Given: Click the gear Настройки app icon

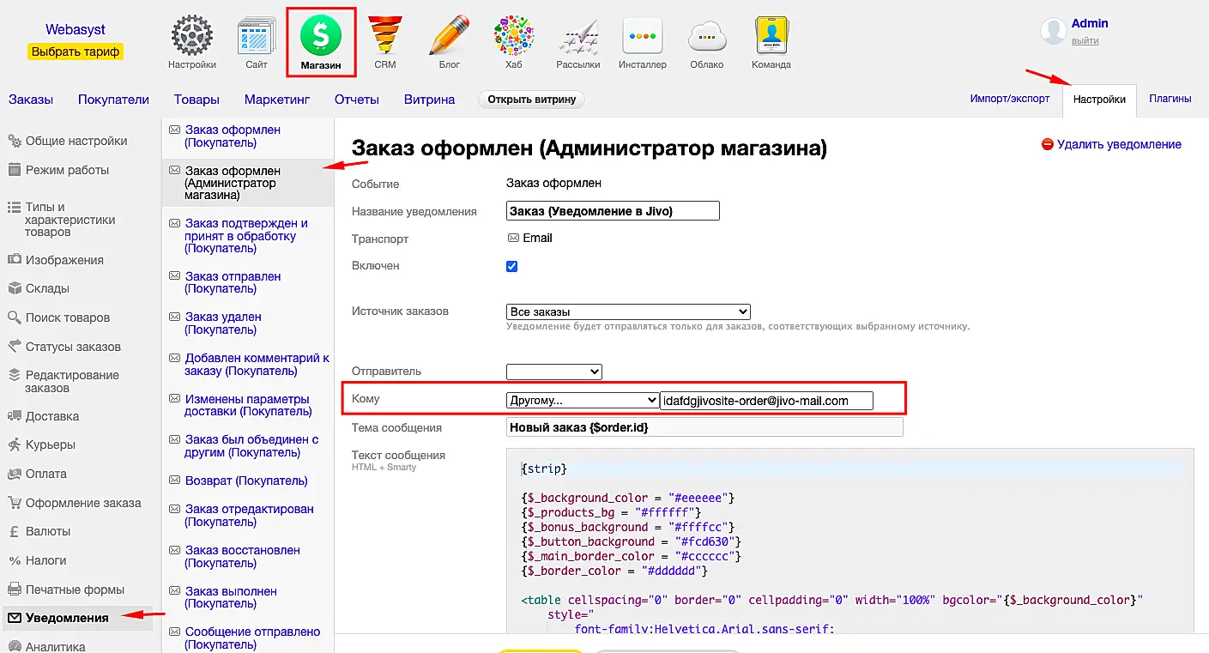Looking at the screenshot, I should coord(191,38).
